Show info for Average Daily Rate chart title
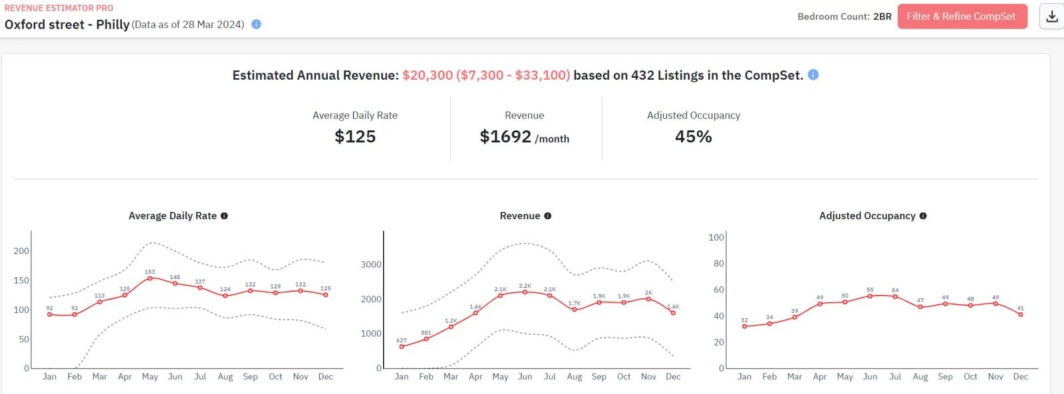The image size is (1064, 394). pyautogui.click(x=224, y=216)
